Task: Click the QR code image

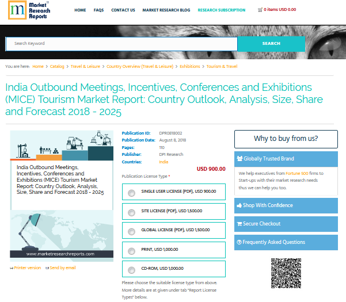Action: click(x=286, y=273)
